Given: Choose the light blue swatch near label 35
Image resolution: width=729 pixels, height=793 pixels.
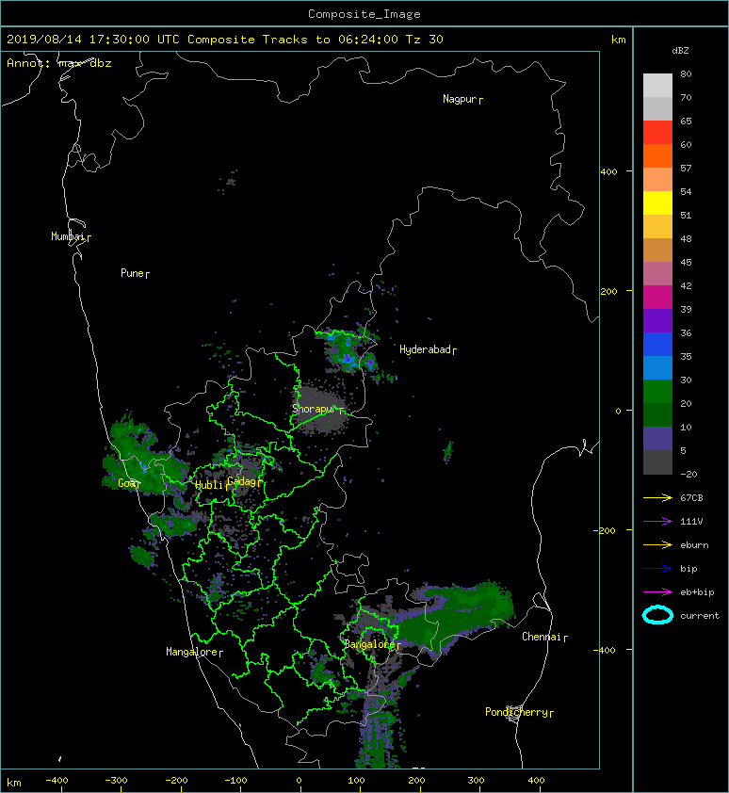Looking at the screenshot, I should tap(657, 367).
